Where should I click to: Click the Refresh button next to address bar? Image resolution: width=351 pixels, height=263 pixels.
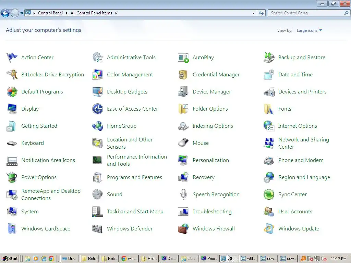(x=261, y=13)
